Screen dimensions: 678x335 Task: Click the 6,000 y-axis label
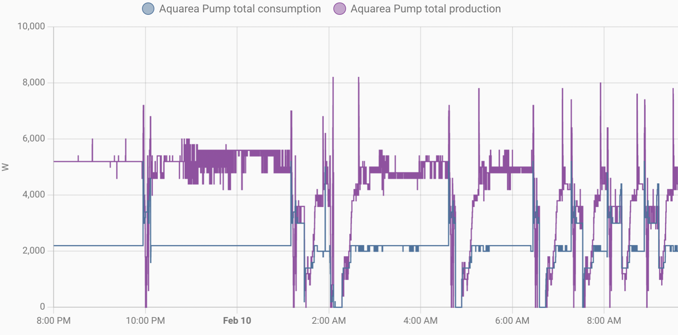tap(34, 139)
